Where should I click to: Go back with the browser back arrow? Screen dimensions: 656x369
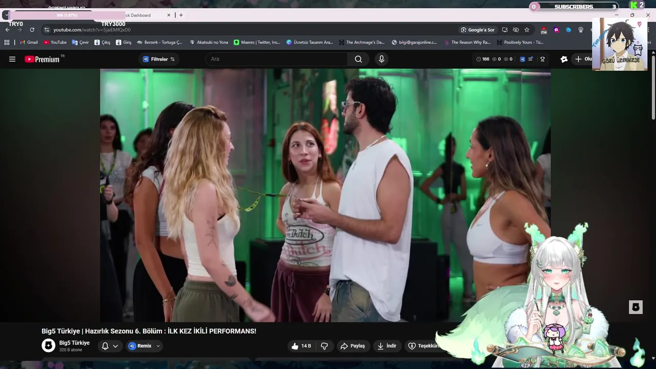click(x=8, y=30)
